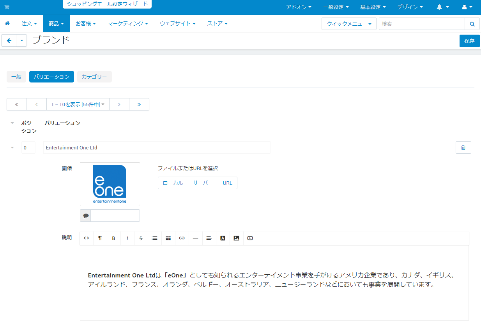Choose ローカル file upload
This screenshot has width=481, height=321.
click(x=173, y=183)
